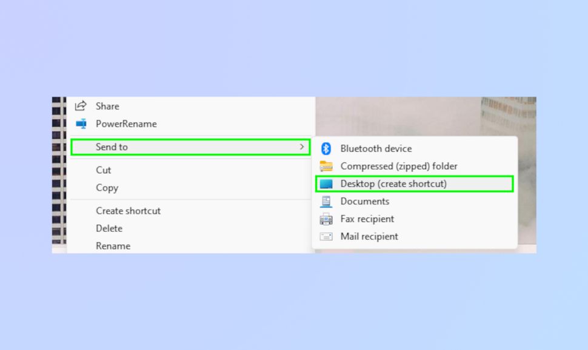588x350 pixels.
Task: Click the Desktop monitor icon
Action: [326, 183]
